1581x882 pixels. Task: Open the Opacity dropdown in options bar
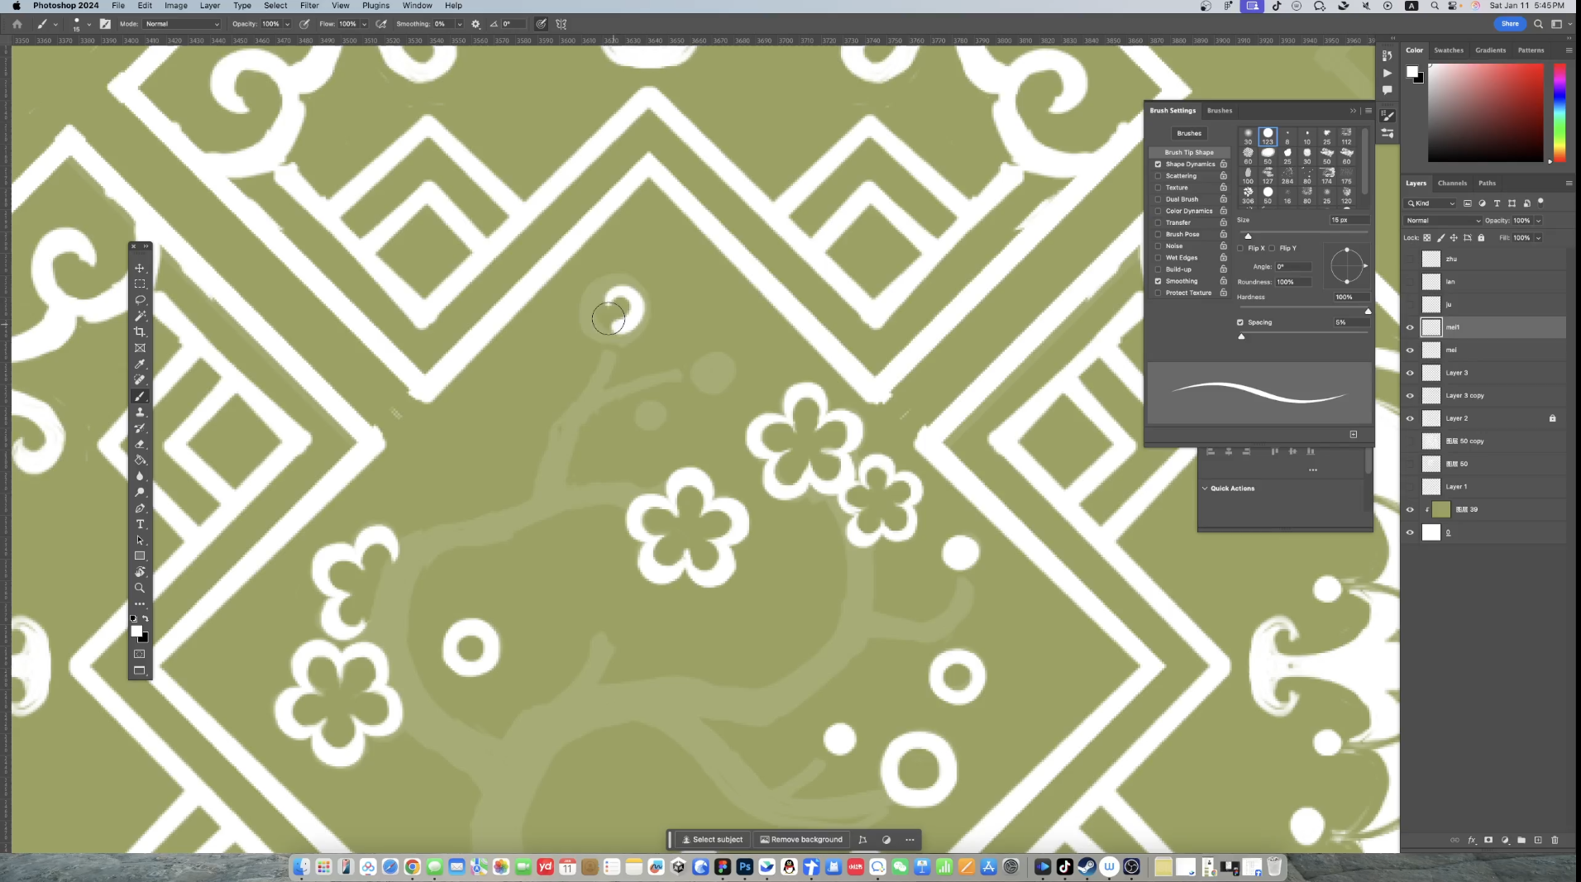(x=287, y=24)
